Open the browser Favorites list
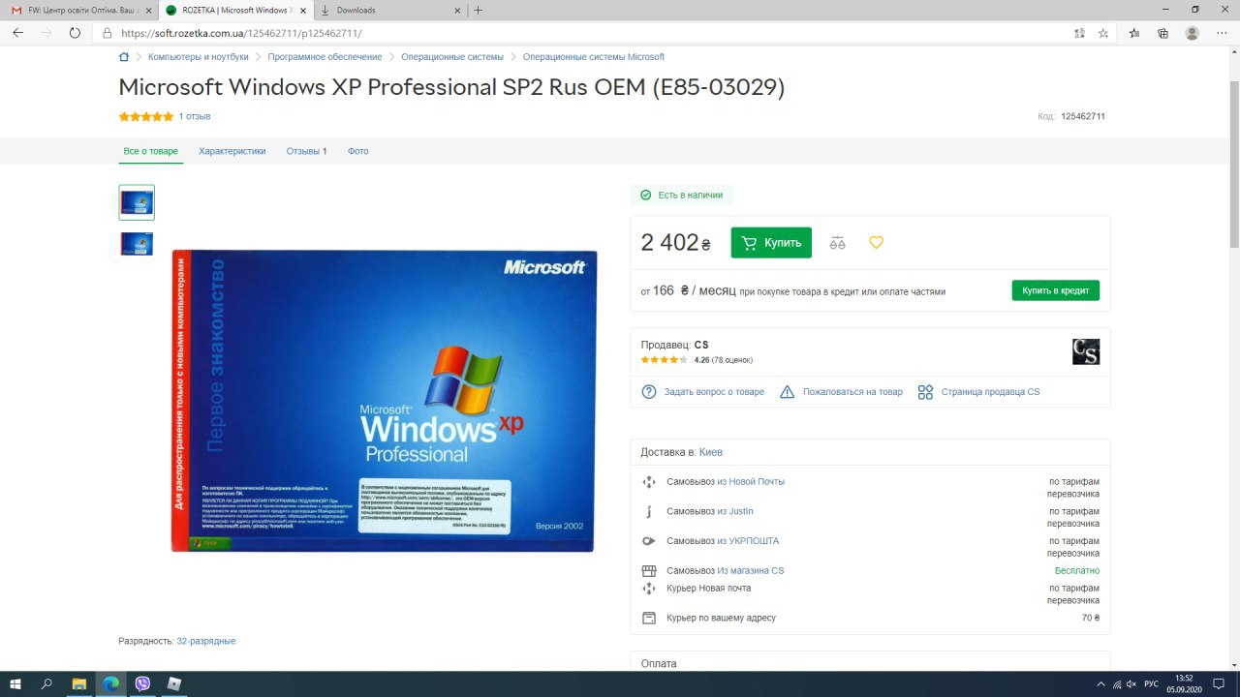Viewport: 1240px width, 697px height. click(x=1134, y=33)
